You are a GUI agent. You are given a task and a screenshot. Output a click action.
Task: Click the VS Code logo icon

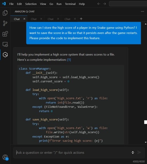(4, 4)
